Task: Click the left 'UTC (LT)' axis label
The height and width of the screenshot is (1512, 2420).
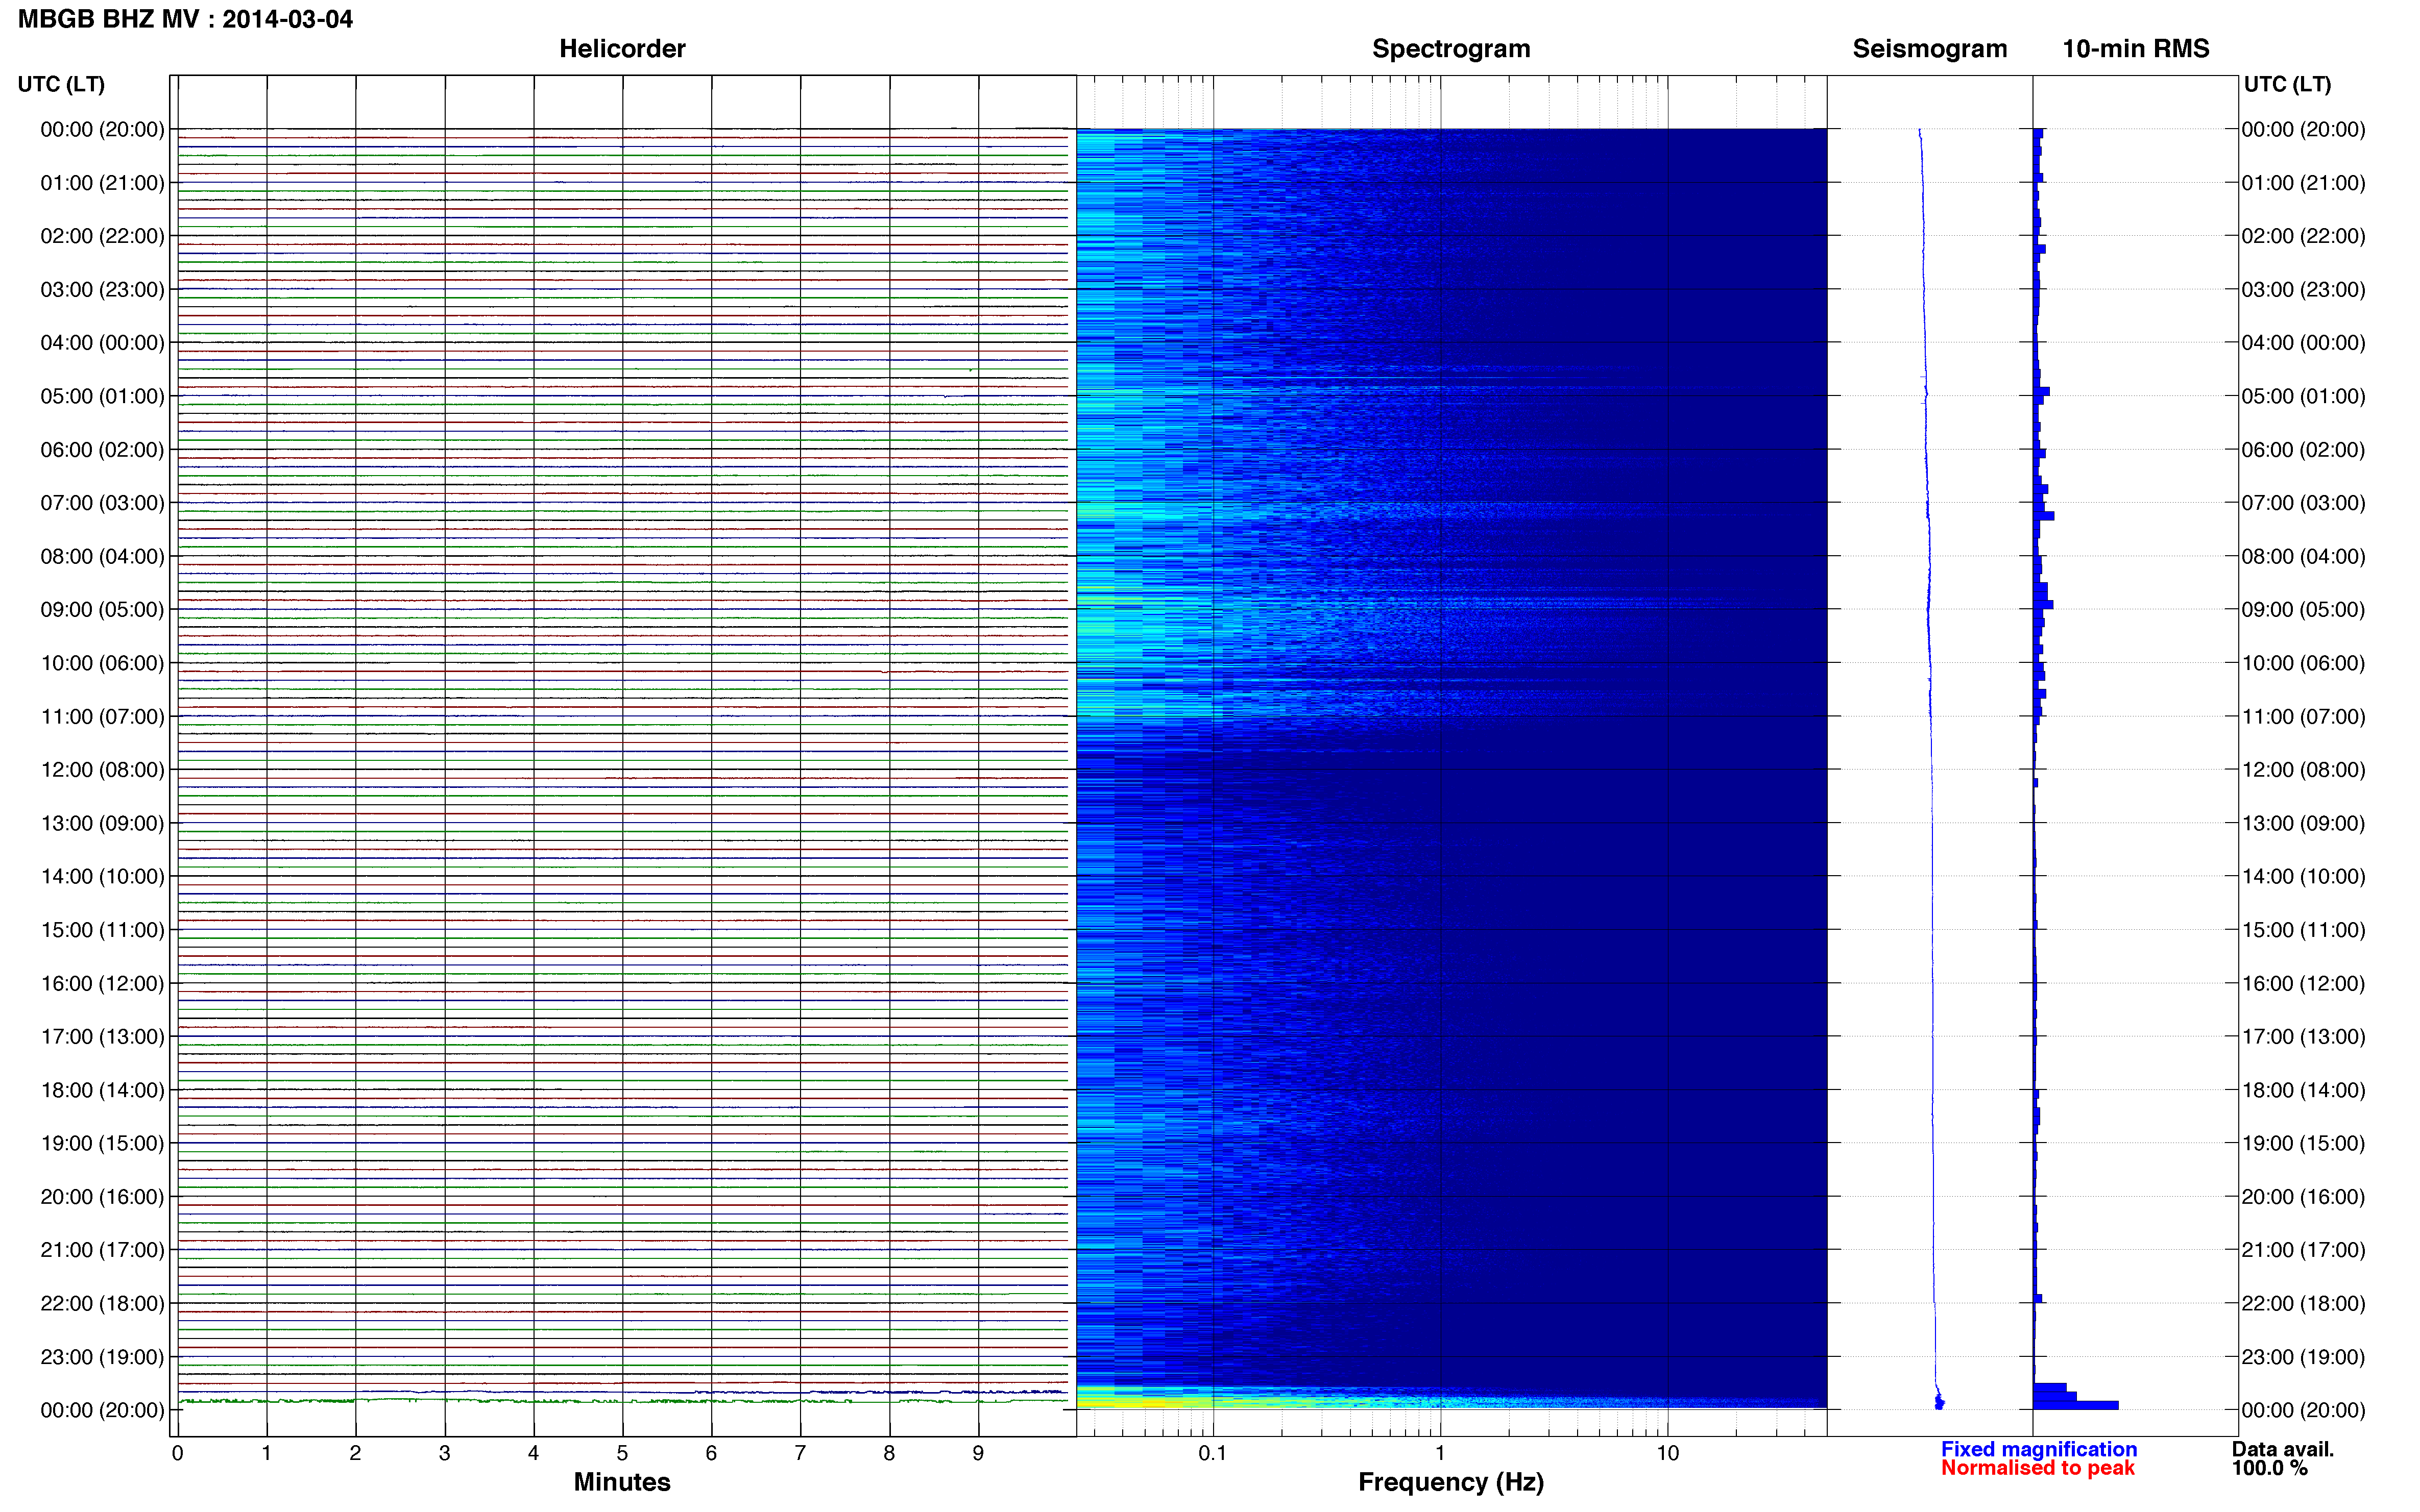Action: tap(61, 84)
